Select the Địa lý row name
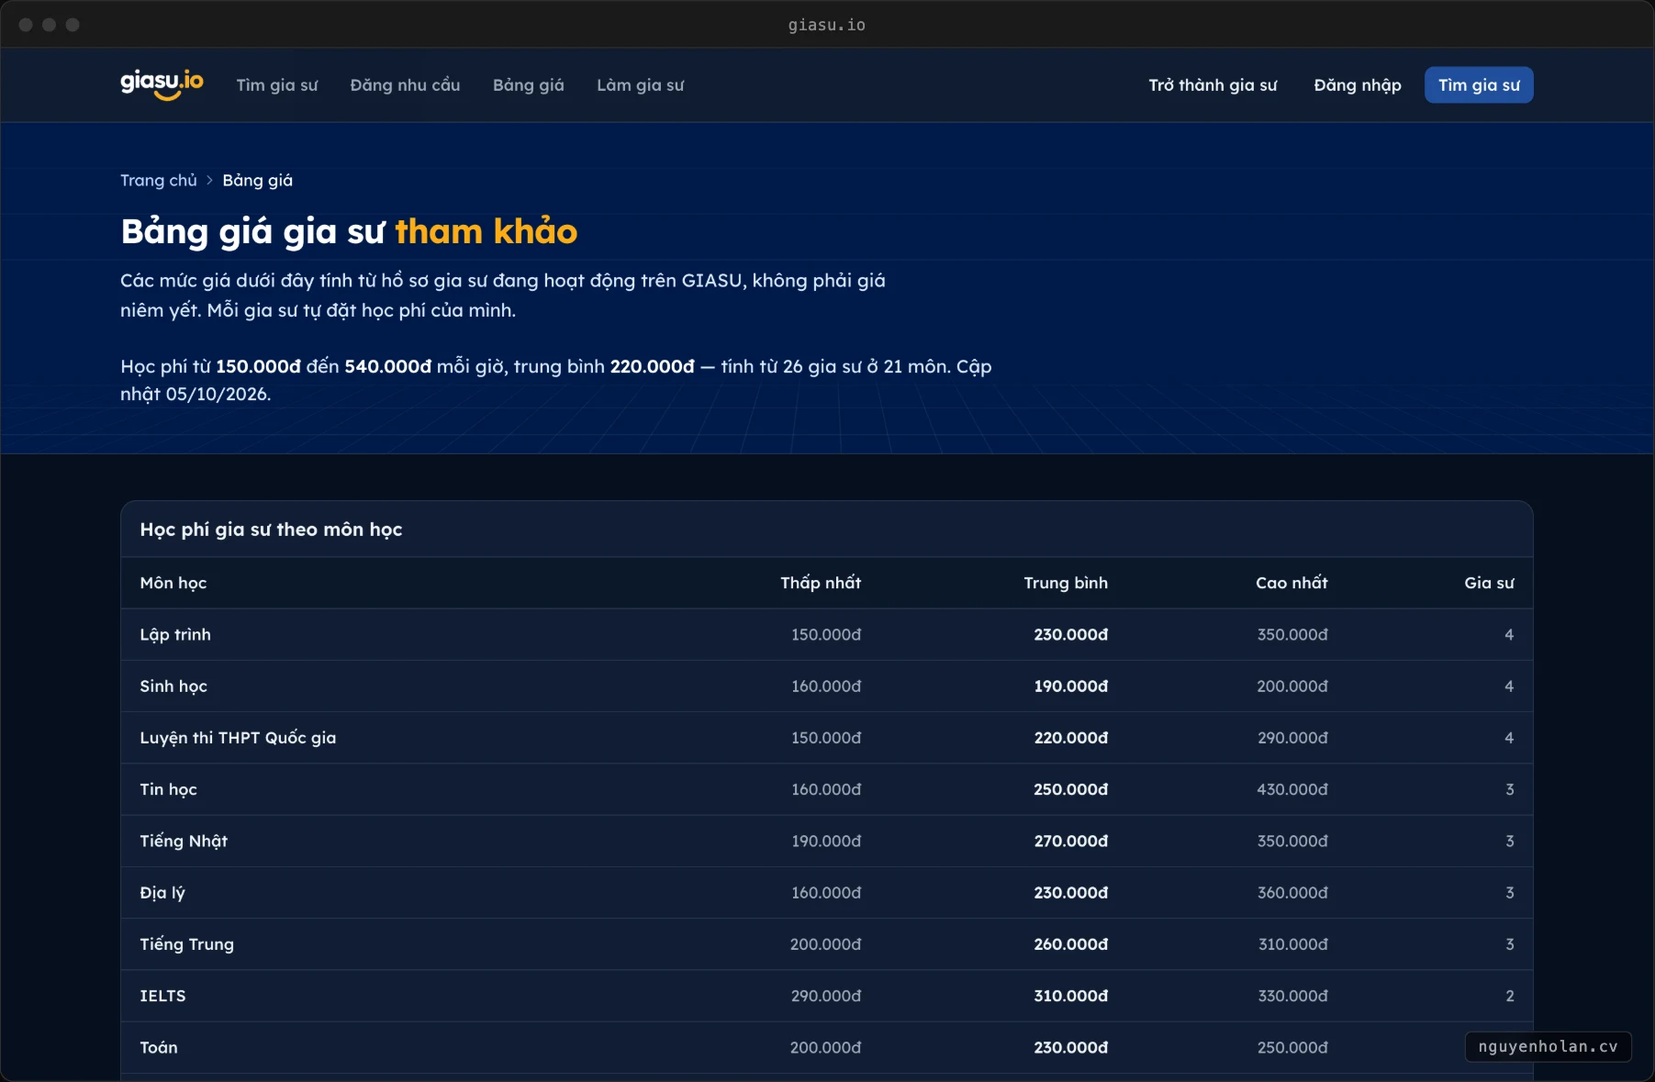Viewport: 1655px width, 1082px height. point(162,893)
